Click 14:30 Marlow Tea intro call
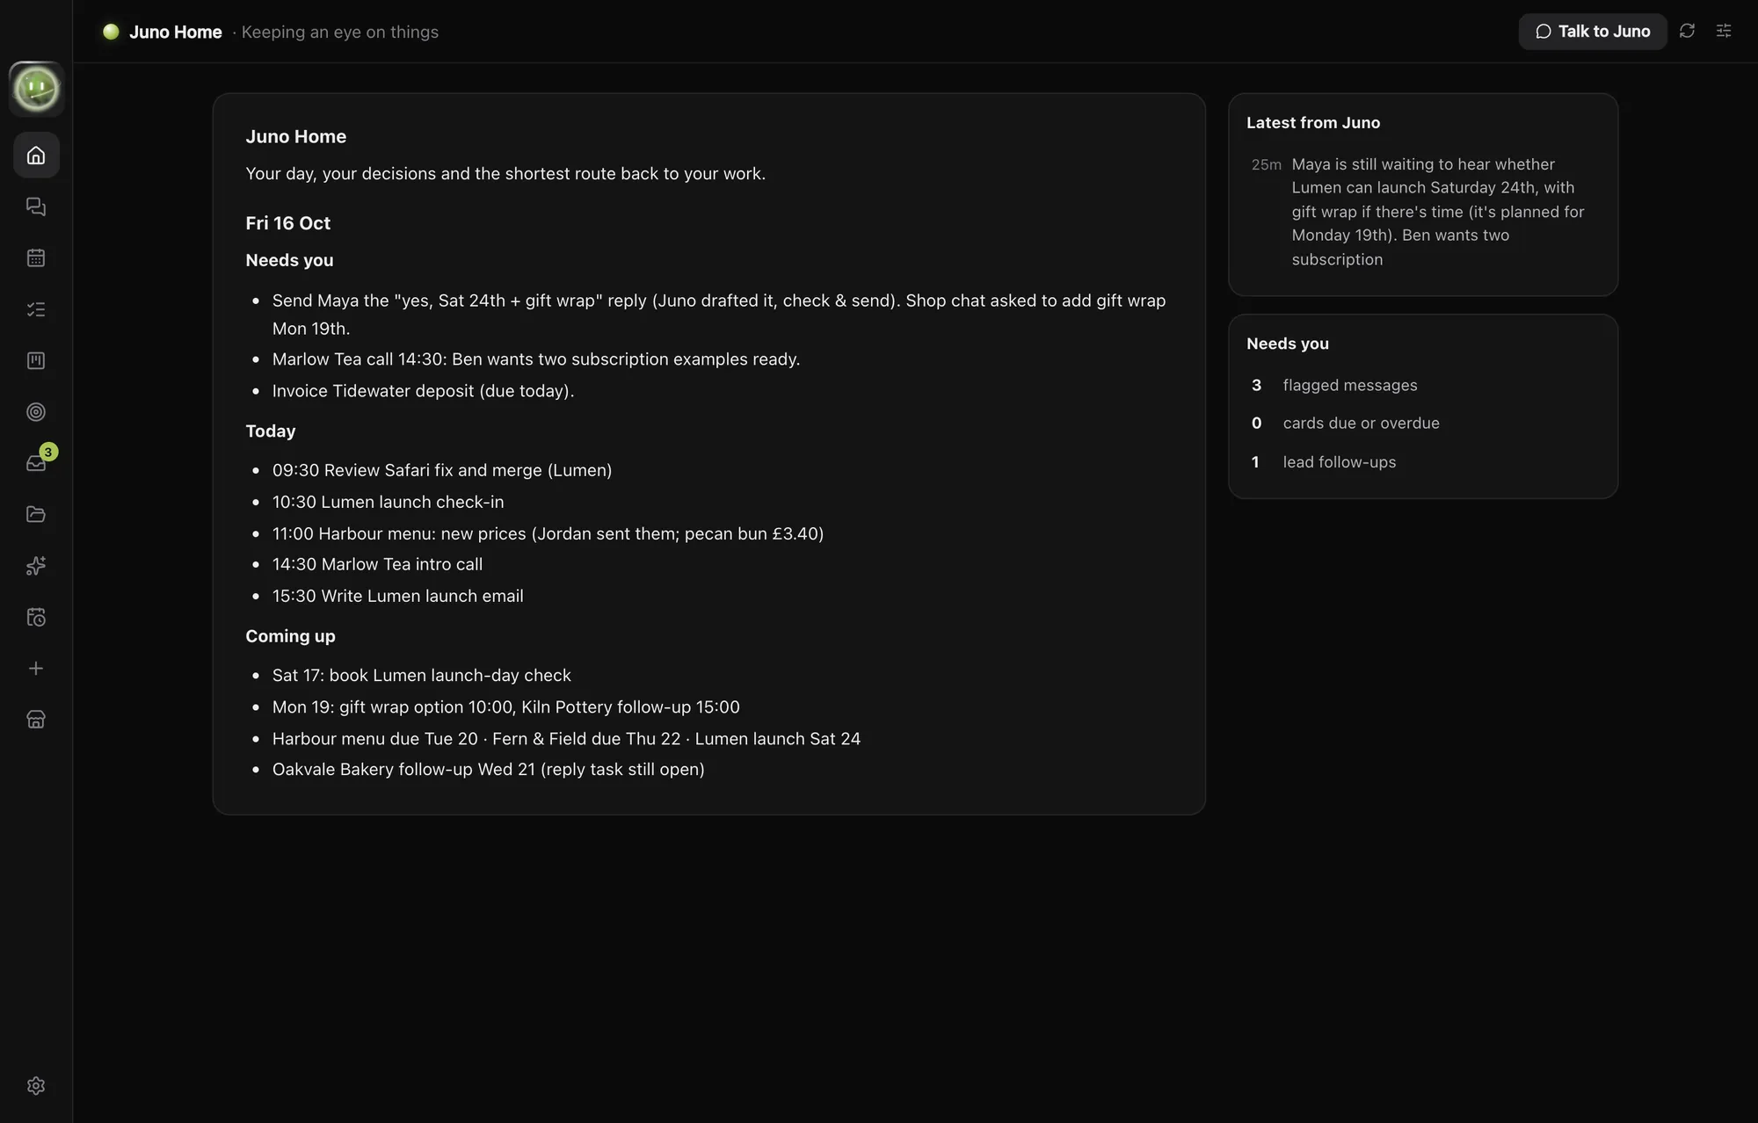The image size is (1758, 1123). coord(377,564)
